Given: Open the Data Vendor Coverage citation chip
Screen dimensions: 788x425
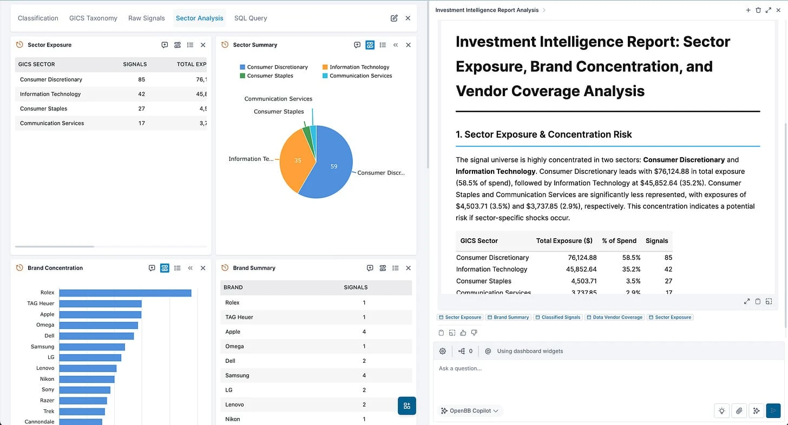Looking at the screenshot, I should coord(615,317).
